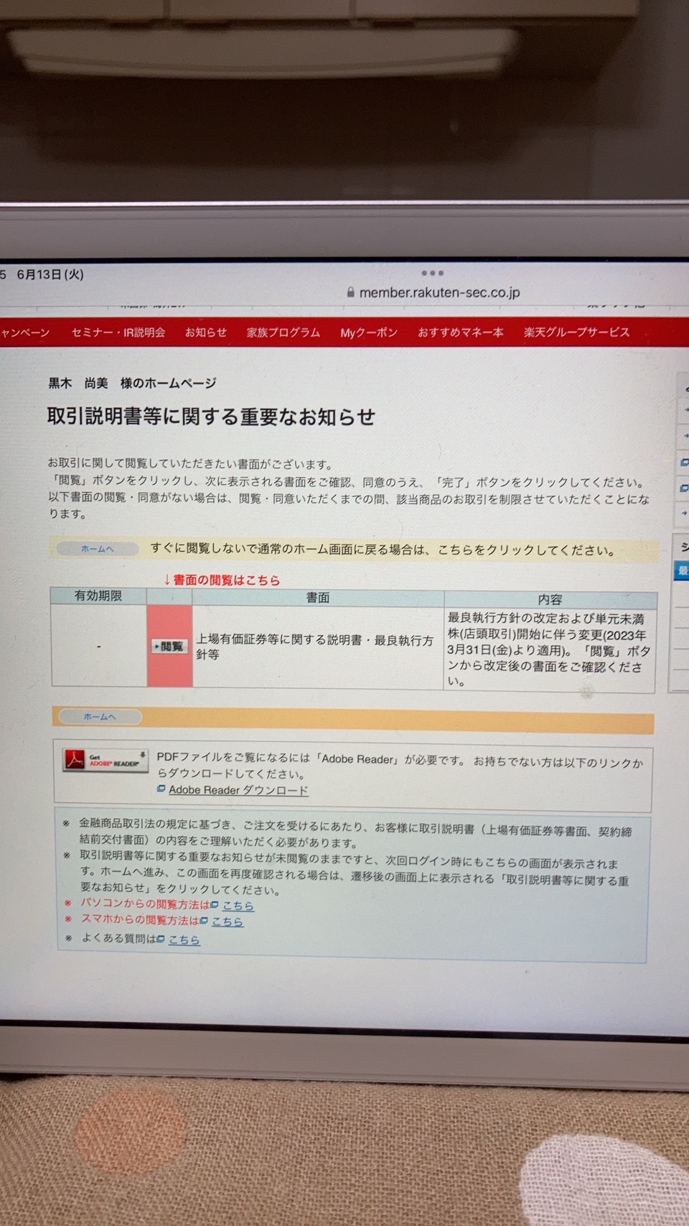
Task: Click the 書面 column header
Action: (318, 598)
